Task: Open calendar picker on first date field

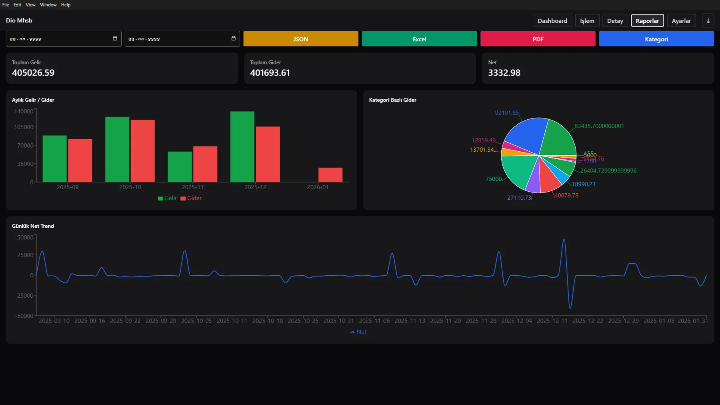Action: coord(115,39)
